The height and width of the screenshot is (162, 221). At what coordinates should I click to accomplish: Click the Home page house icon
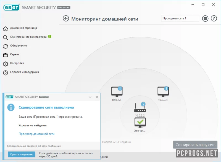[6, 29]
